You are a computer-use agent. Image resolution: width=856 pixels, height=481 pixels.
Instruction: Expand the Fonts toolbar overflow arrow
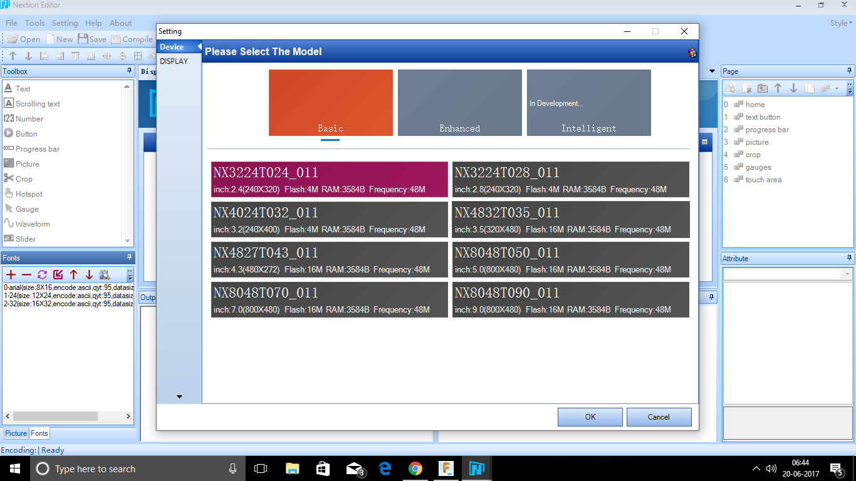point(130,275)
